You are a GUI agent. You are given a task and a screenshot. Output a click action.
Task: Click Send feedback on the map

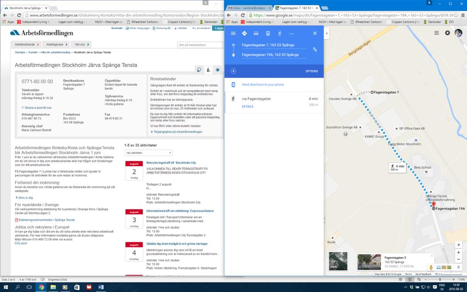(x=423, y=274)
